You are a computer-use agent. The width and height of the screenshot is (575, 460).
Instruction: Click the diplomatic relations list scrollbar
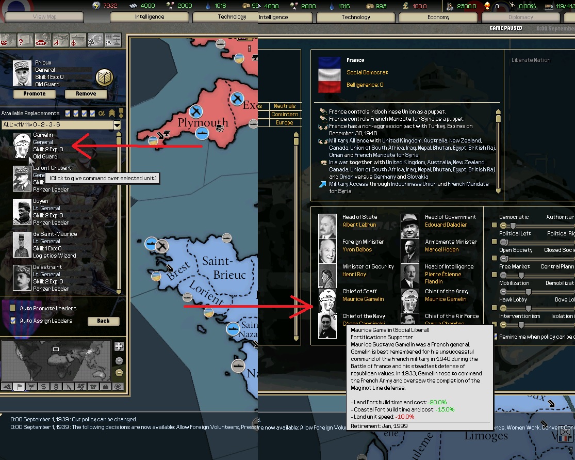tap(498, 151)
